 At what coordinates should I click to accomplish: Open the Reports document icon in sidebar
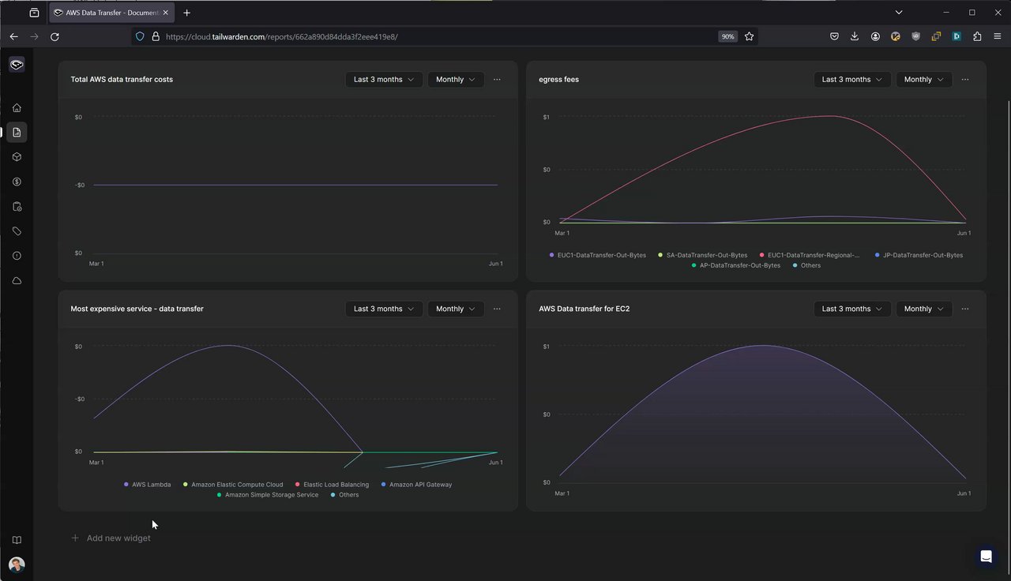17,132
